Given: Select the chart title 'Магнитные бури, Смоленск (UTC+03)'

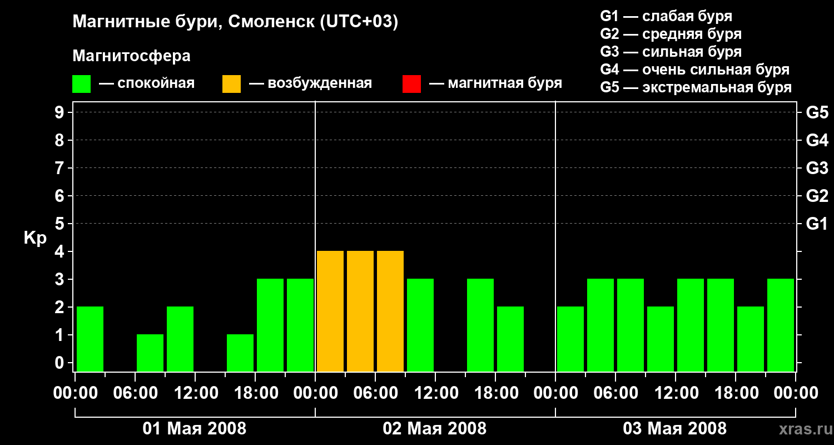Looking at the screenshot, I should point(235,23).
